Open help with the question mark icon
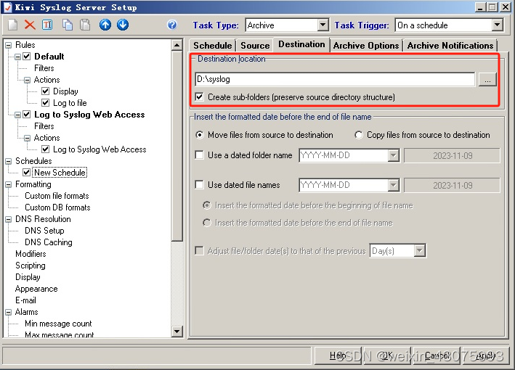 [x=172, y=25]
